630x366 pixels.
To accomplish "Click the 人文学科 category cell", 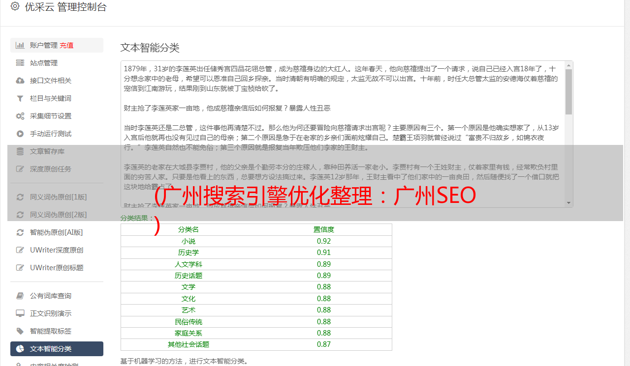I will coord(189,264).
